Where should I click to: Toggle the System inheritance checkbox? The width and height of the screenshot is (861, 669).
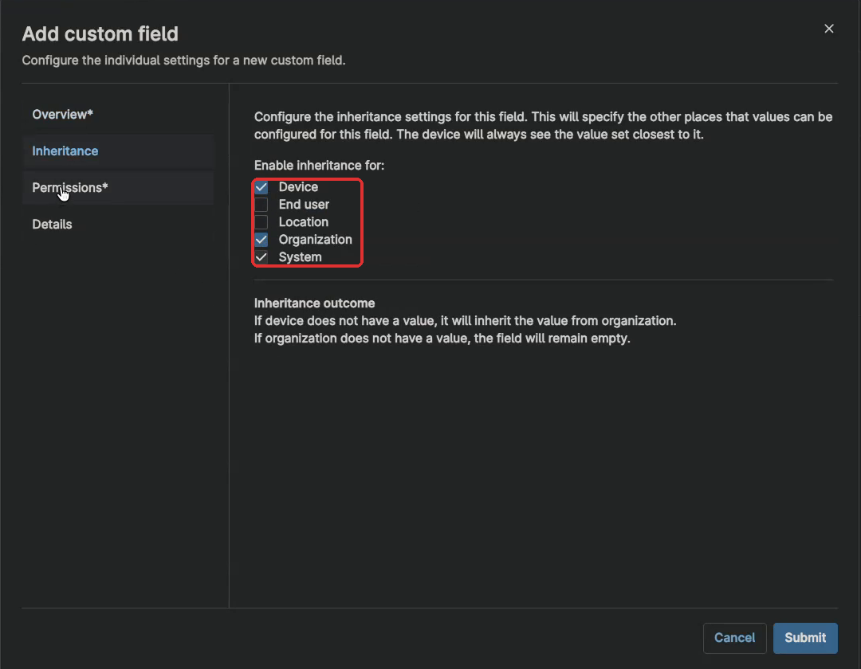(x=261, y=258)
